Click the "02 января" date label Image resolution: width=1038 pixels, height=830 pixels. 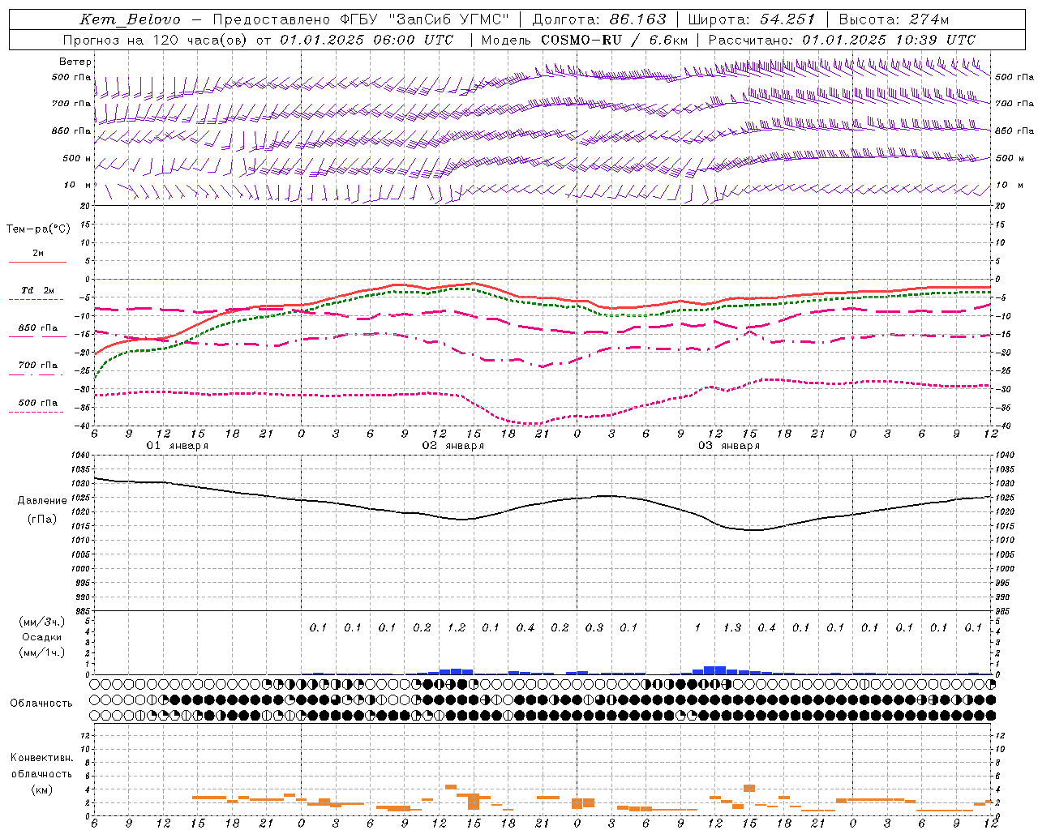point(453,446)
